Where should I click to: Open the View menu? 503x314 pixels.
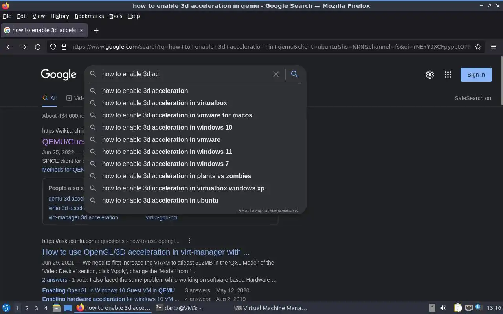pyautogui.click(x=39, y=16)
